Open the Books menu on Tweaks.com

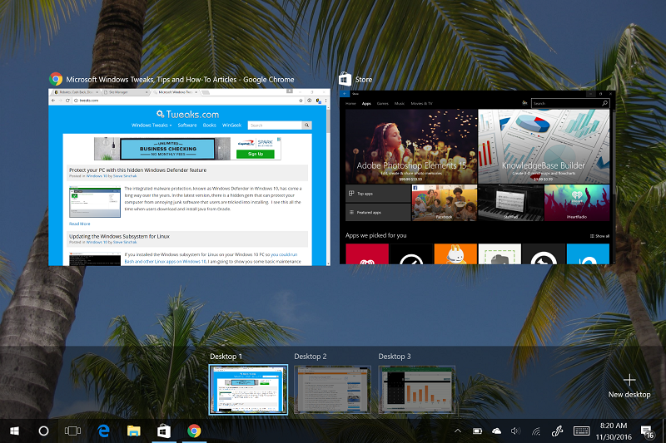[x=210, y=125]
